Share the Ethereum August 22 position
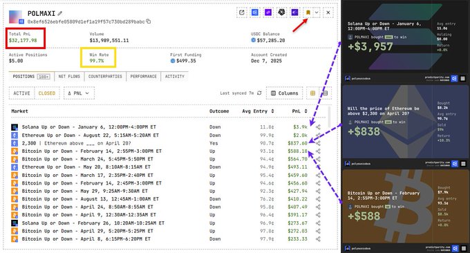Viewport: 470px width, 253px height. coord(318,135)
